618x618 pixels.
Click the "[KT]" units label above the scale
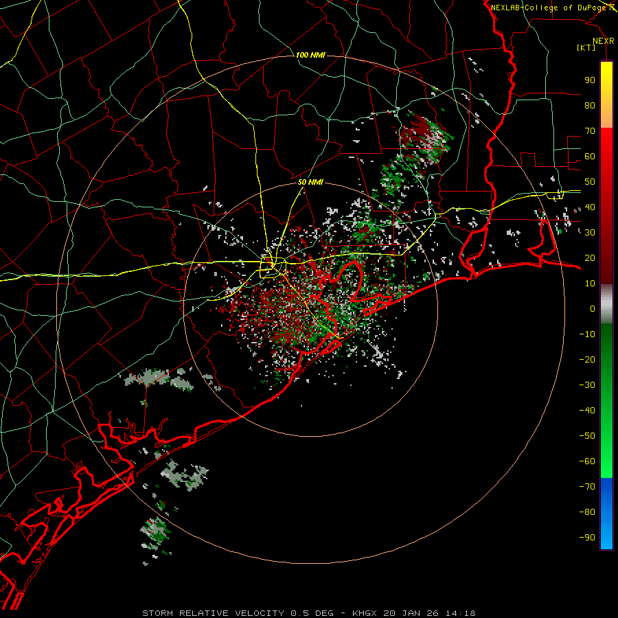[x=586, y=47]
